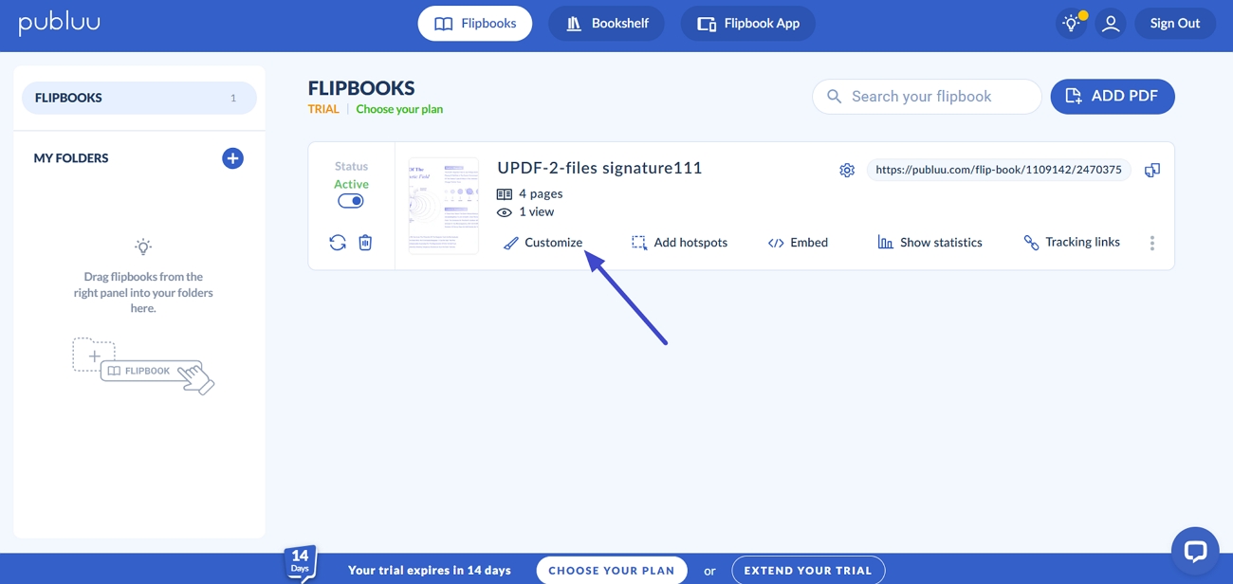Click the publuu logo

[59, 23]
